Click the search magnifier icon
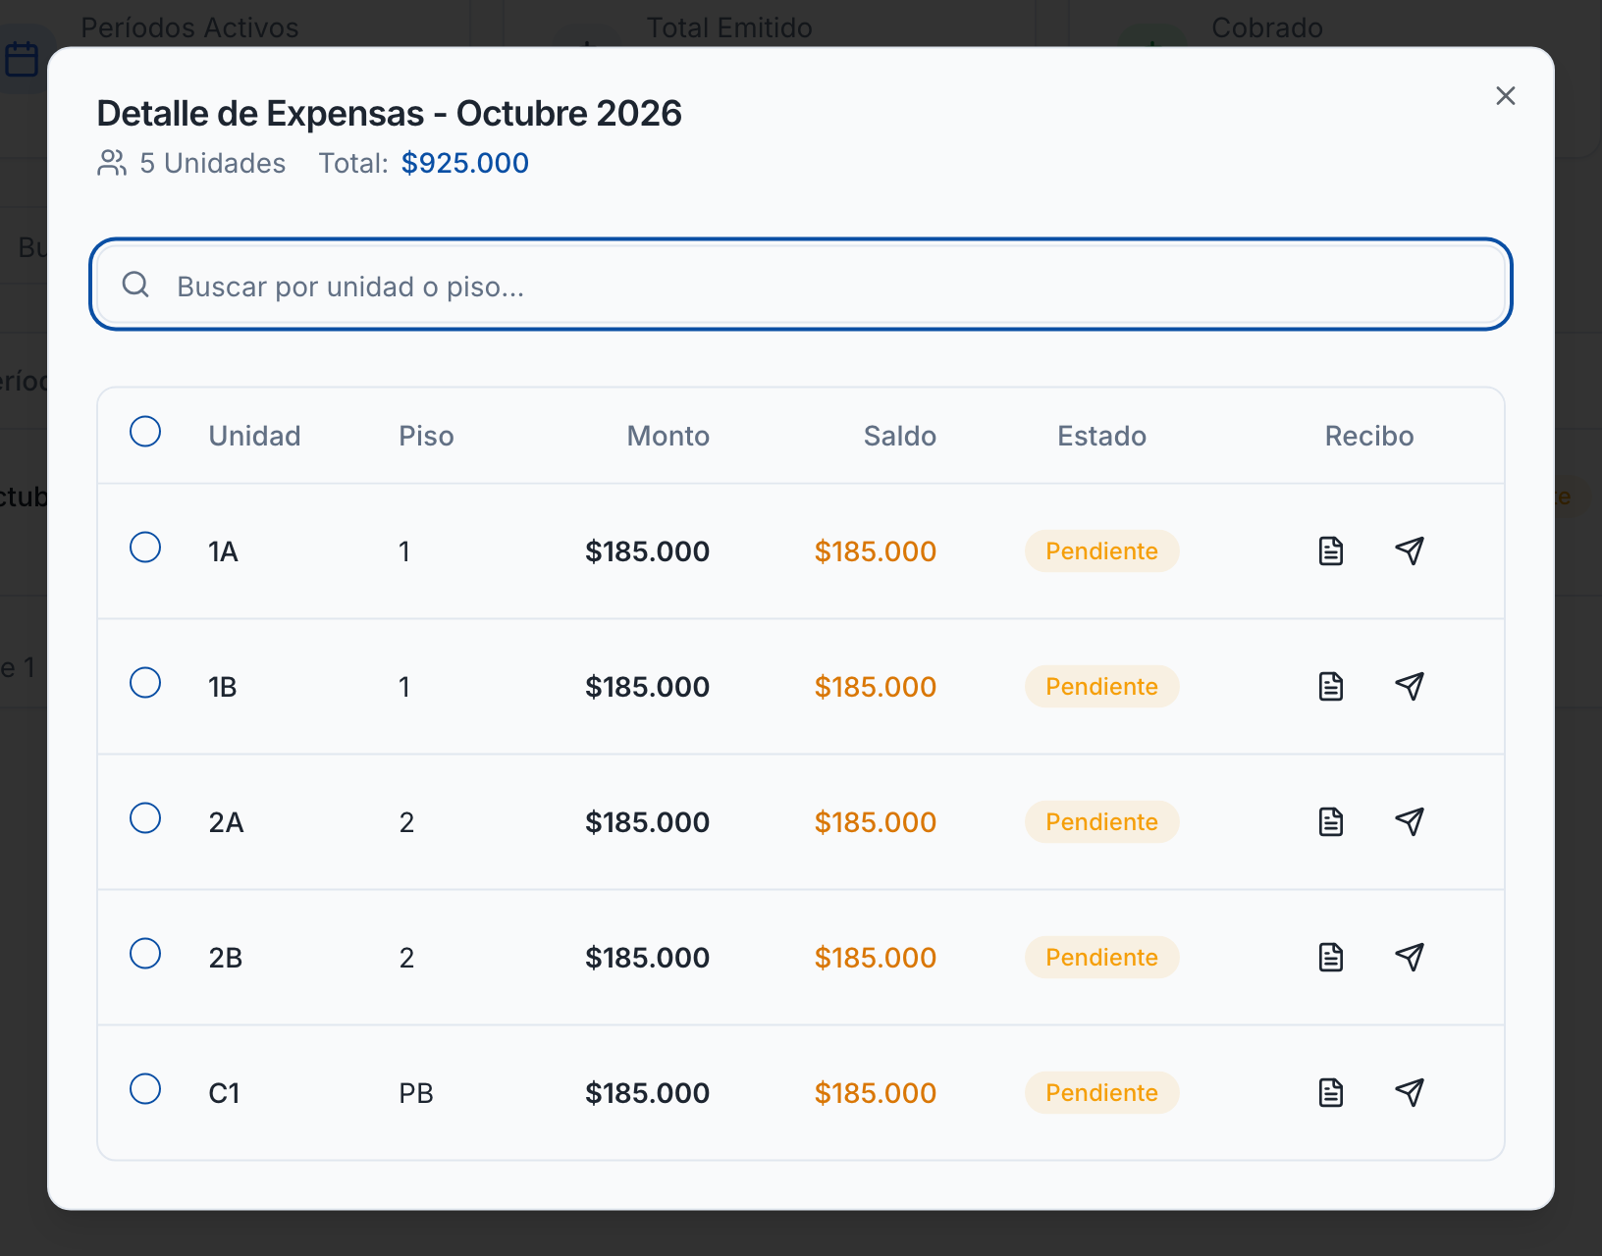 pyautogui.click(x=135, y=285)
